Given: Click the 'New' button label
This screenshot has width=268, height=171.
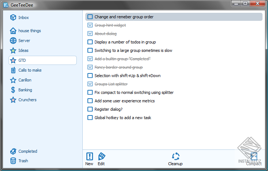Looking at the screenshot, I should (89, 164).
